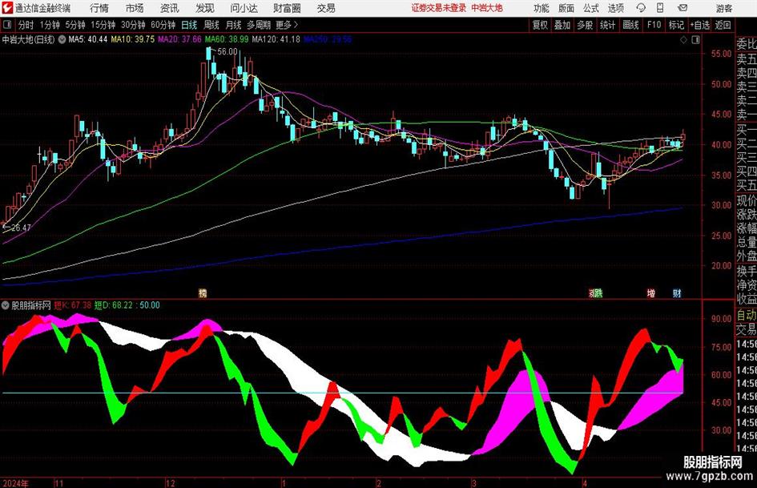Open the 行情 menu
Screen dimensions: 757x488
(x=99, y=8)
